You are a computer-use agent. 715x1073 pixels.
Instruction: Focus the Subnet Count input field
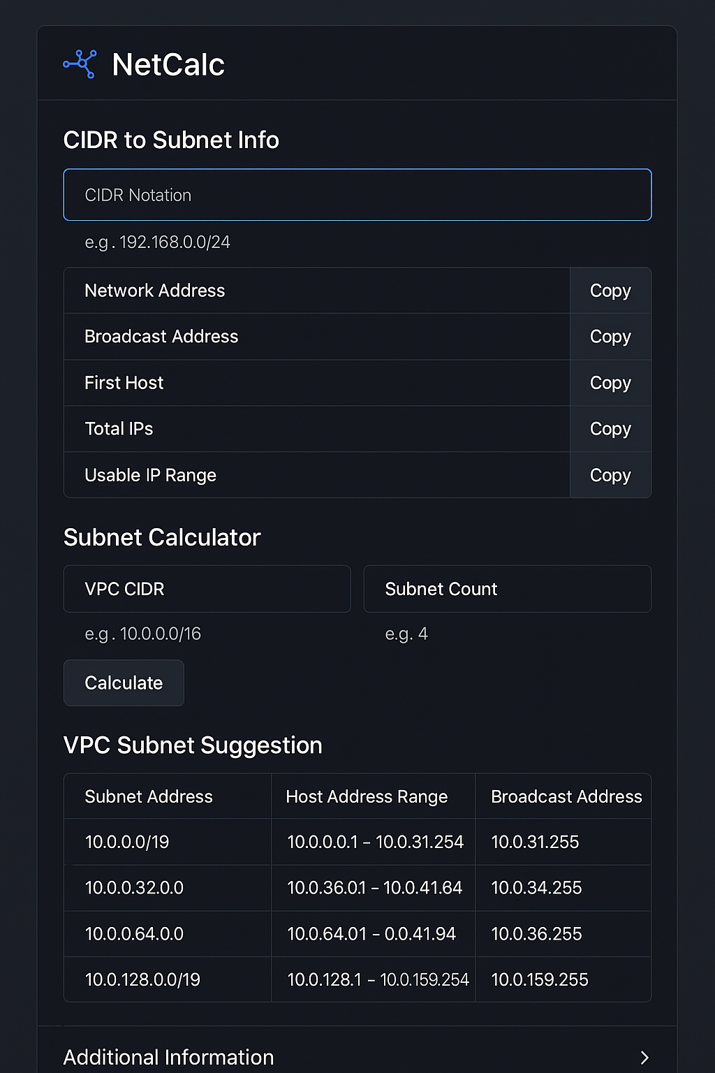click(507, 589)
